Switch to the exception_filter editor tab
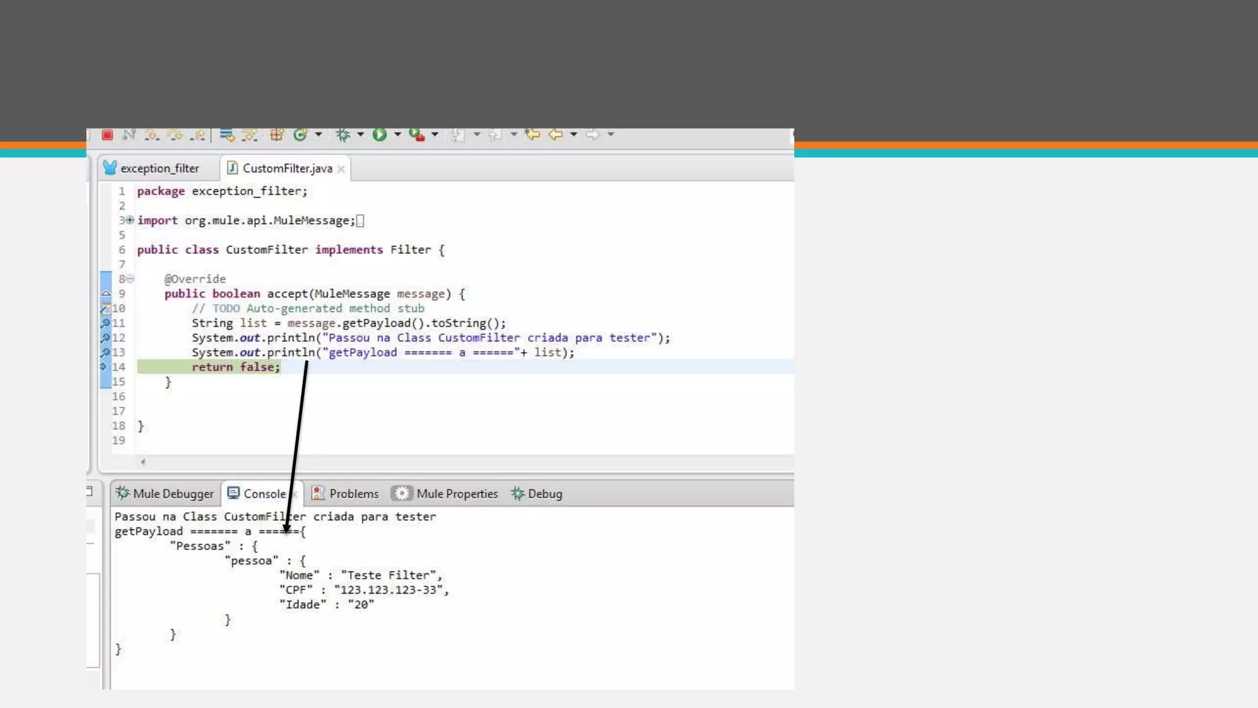 (x=159, y=168)
